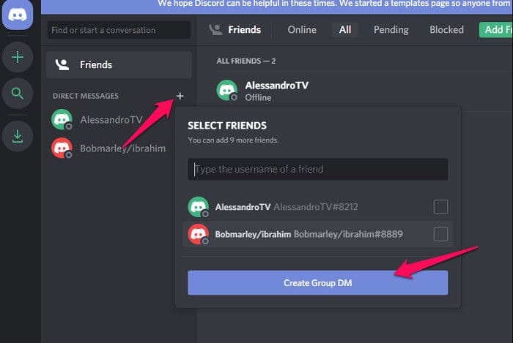
Task: Switch to the All friends tab
Action: click(x=345, y=30)
